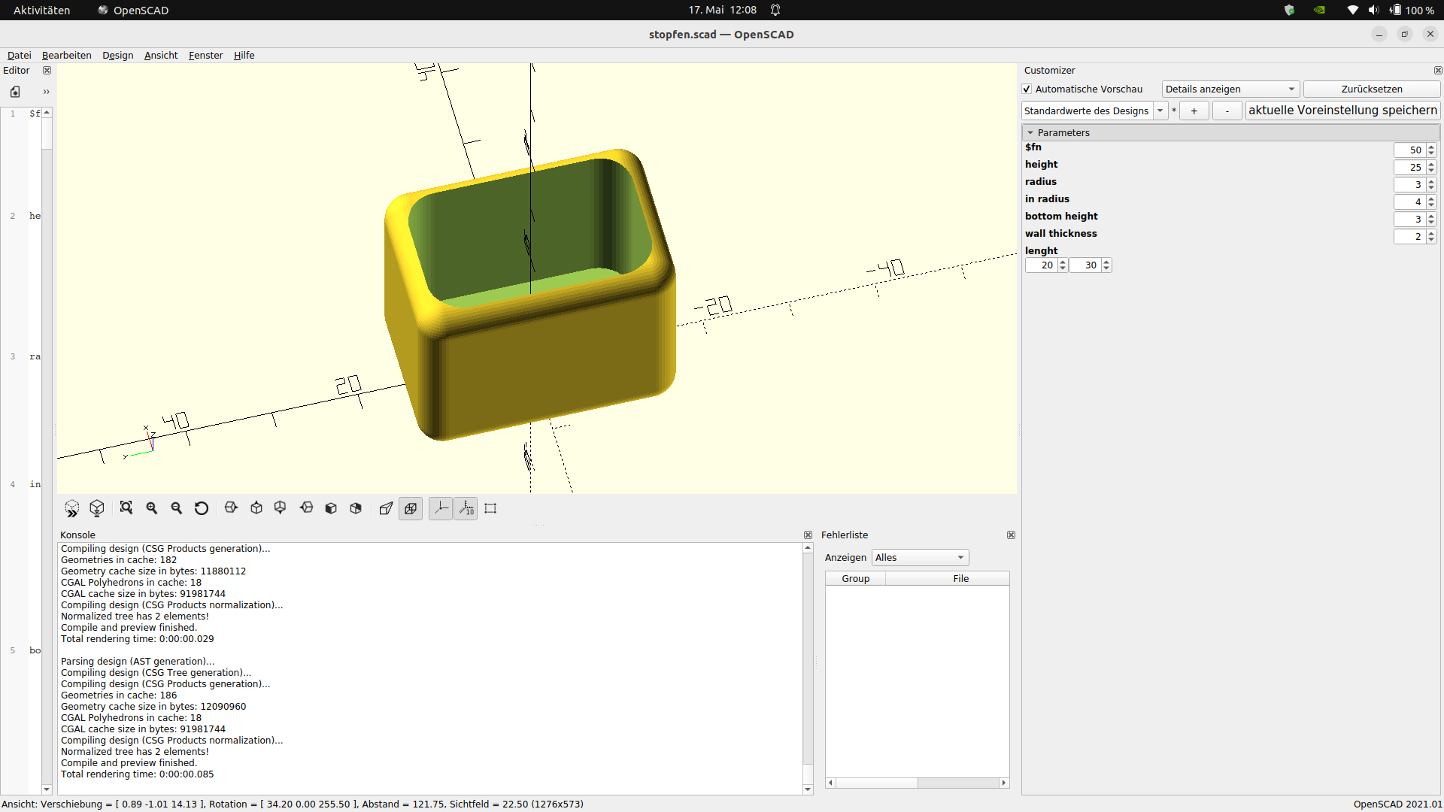Viewport: 1444px width, 812px height.
Task: Select the Zoom In tool
Action: pyautogui.click(x=151, y=508)
